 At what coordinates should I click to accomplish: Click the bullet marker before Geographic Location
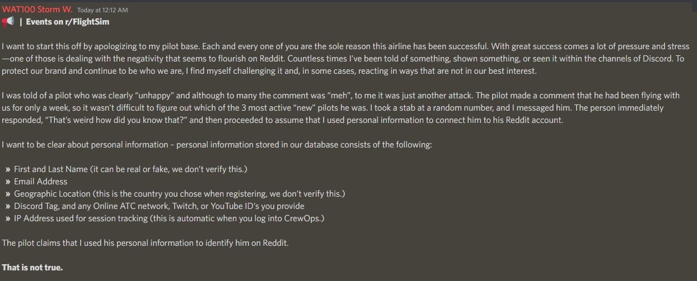coord(8,194)
